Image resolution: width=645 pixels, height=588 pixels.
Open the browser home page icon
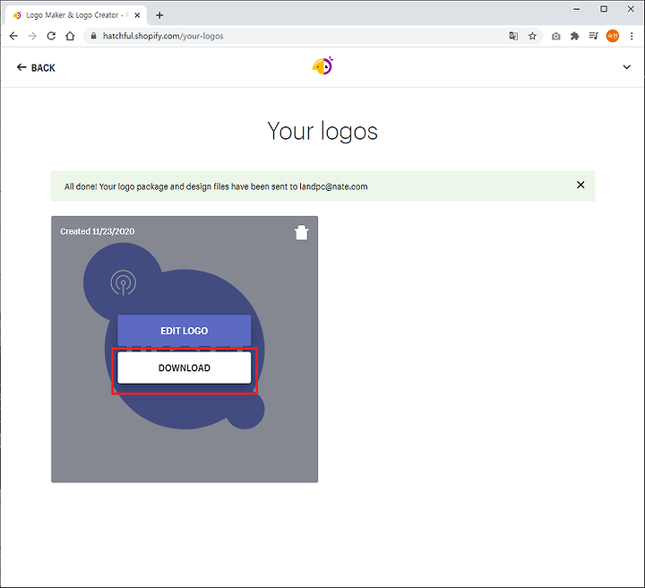click(x=71, y=36)
